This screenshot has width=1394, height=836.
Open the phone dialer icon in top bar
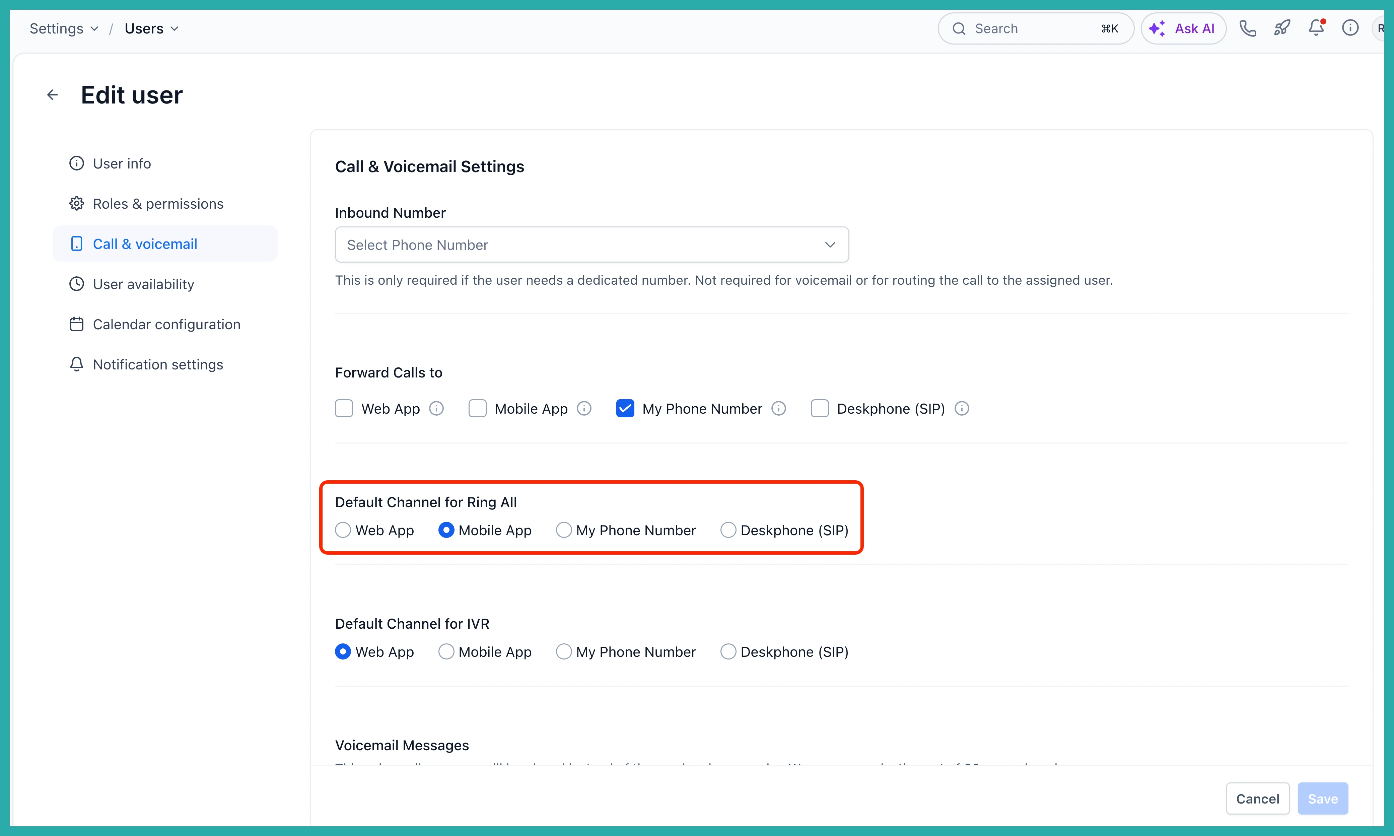point(1248,28)
